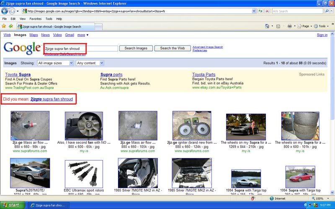Screen dimensions: 335x209
Task: Refresh the page with the green arrows icon
Action: pyautogui.click(x=260, y=11)
